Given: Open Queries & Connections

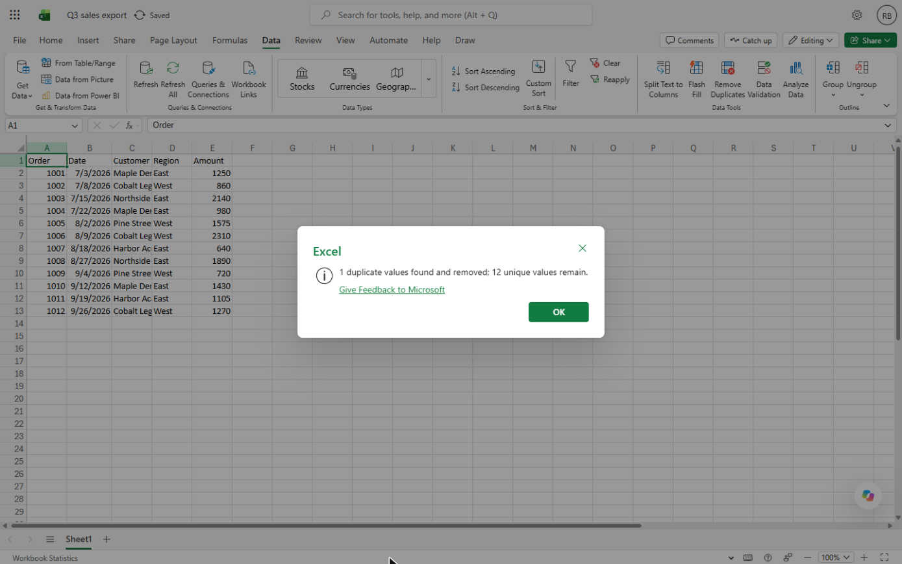Looking at the screenshot, I should point(208,79).
